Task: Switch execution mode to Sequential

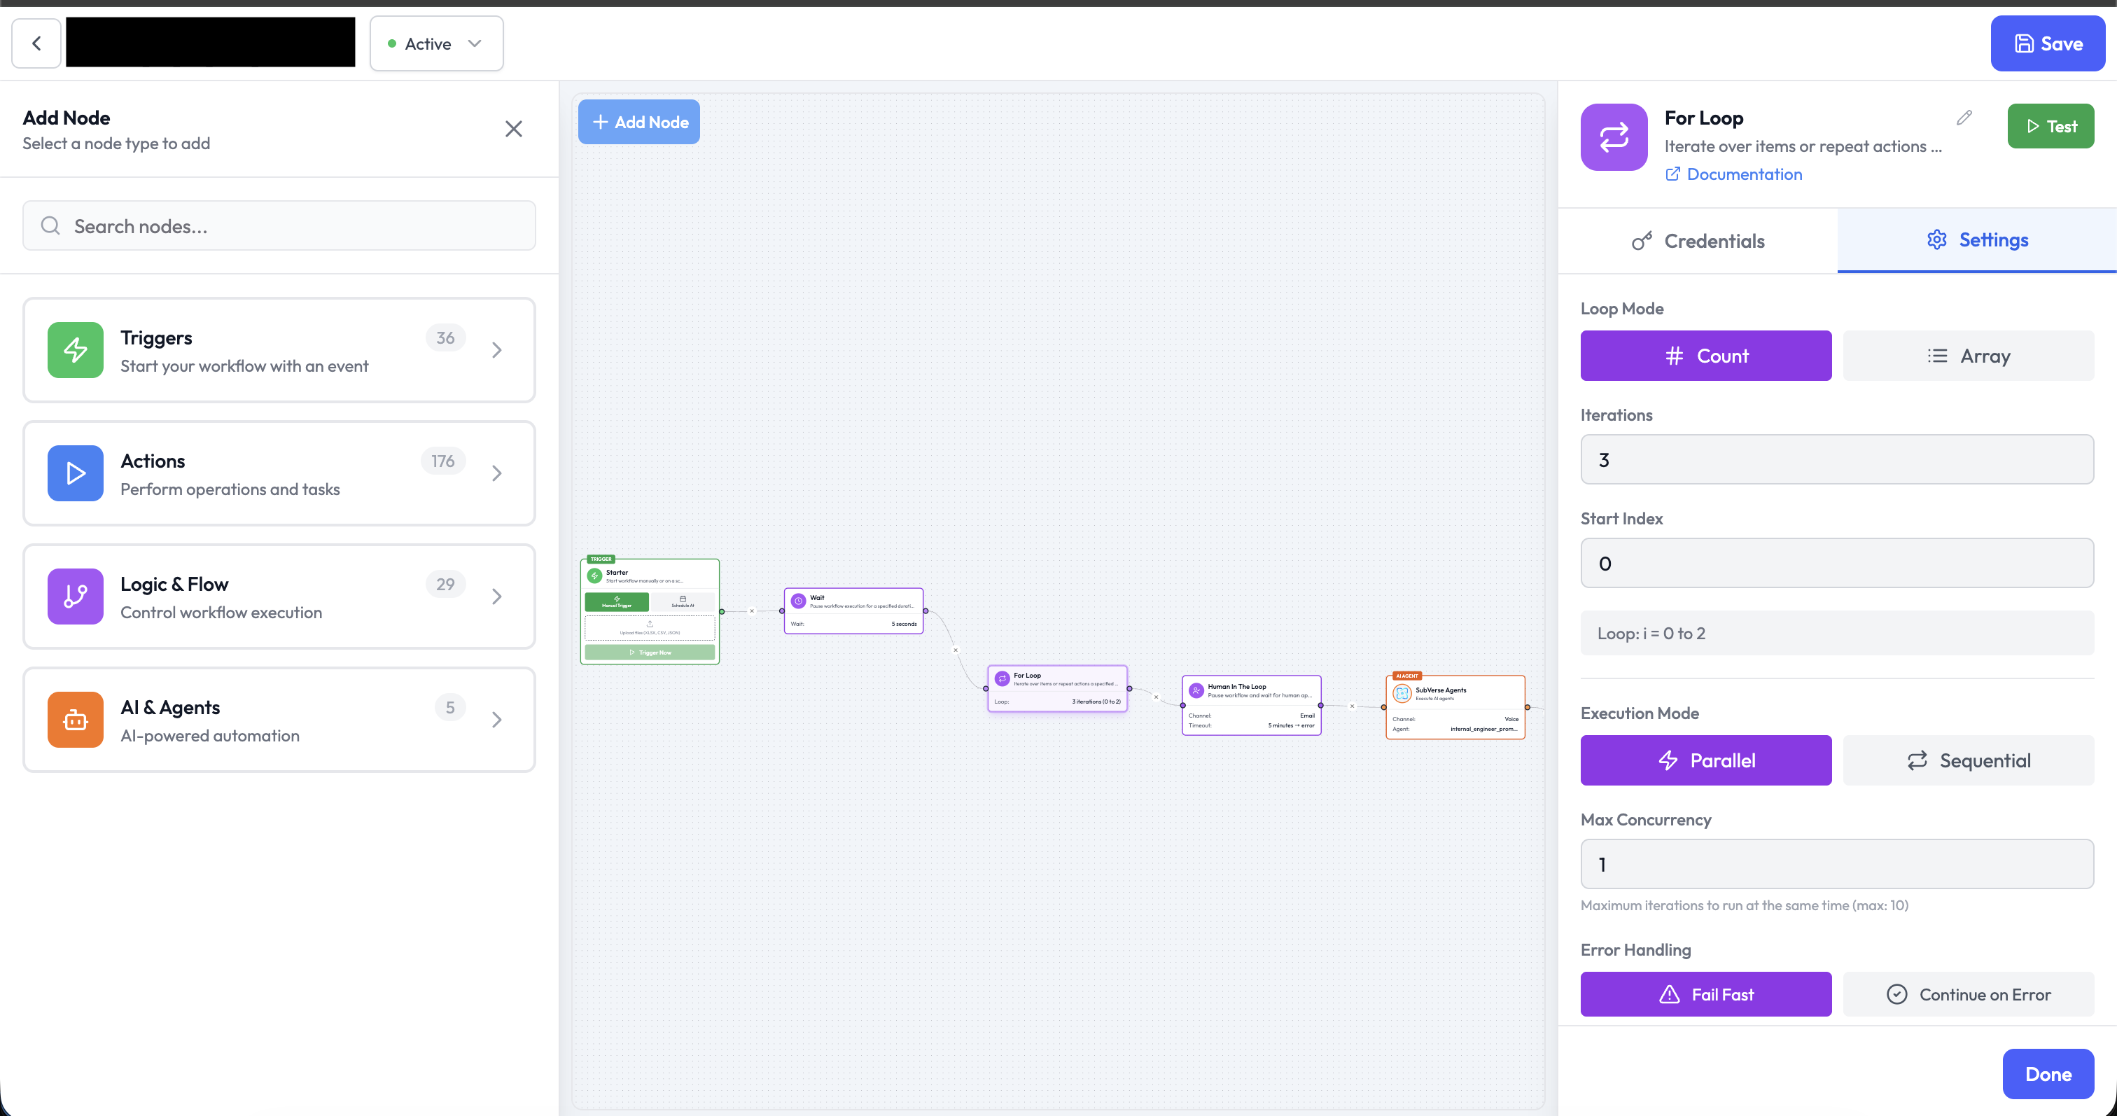Action: click(1969, 761)
